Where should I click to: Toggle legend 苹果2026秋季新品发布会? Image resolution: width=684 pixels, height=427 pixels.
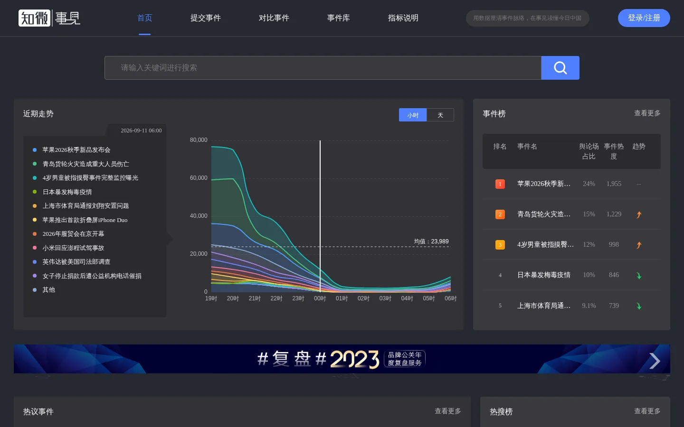pos(72,150)
